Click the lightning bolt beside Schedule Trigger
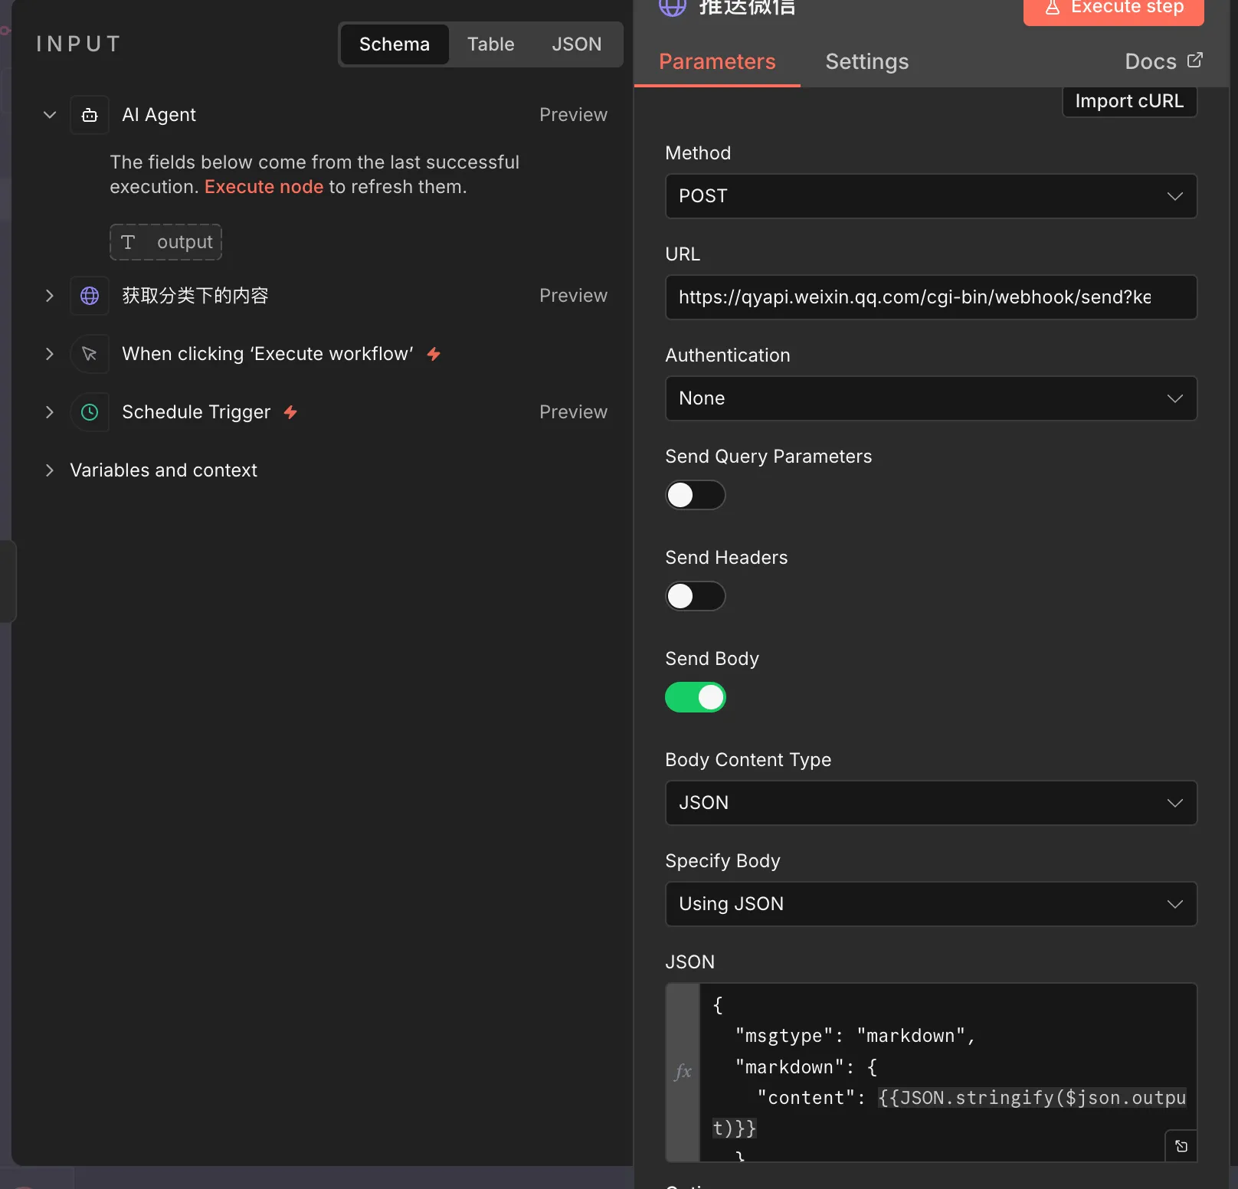The image size is (1238, 1189). coord(290,412)
